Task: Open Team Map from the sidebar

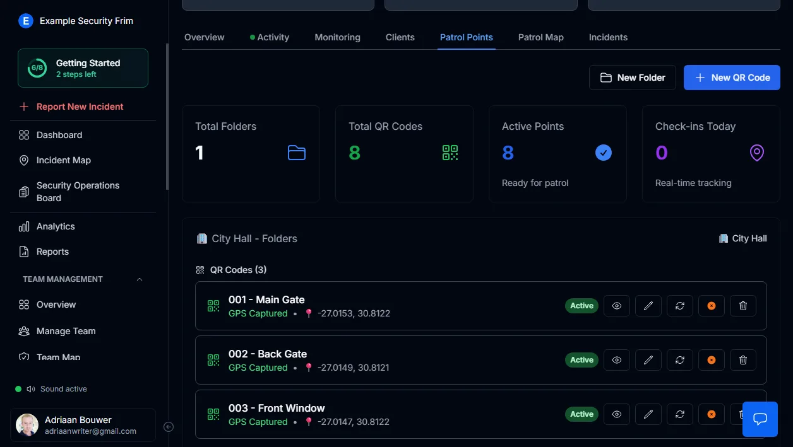Action: tap(57, 357)
